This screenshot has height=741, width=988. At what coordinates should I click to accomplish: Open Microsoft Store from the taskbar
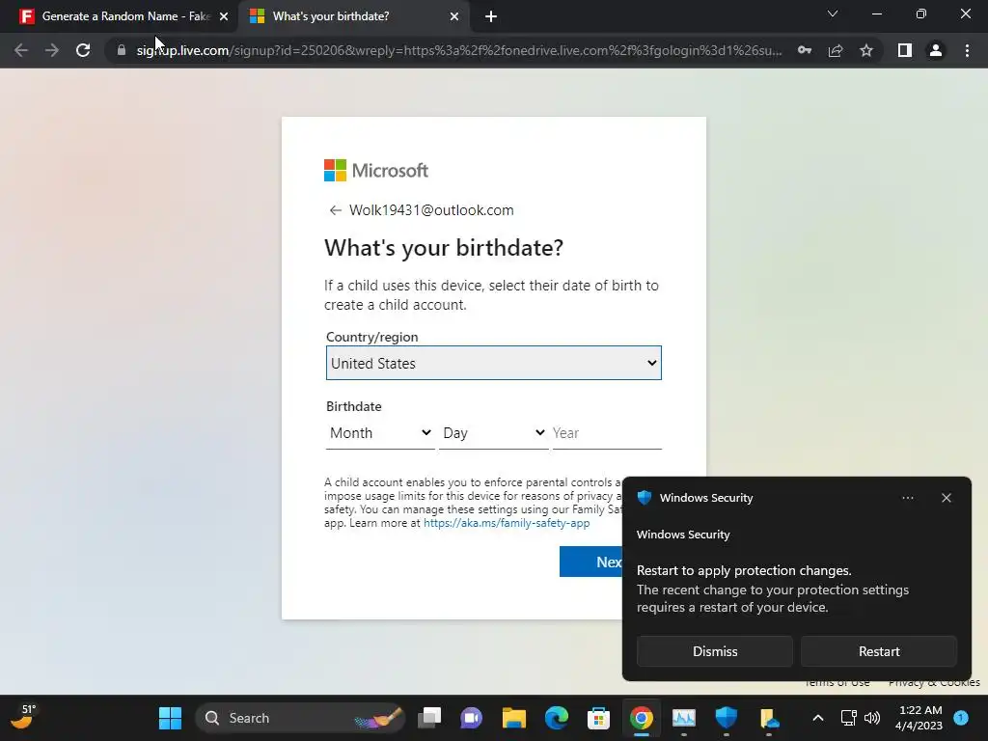pos(598,718)
